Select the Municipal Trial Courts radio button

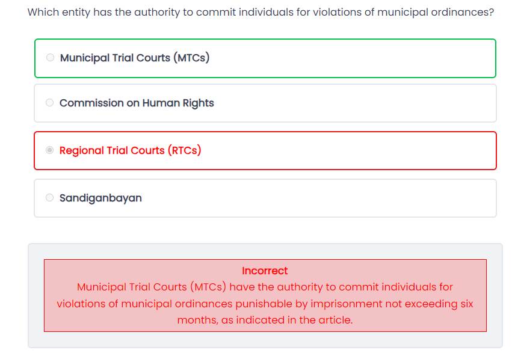(x=50, y=58)
